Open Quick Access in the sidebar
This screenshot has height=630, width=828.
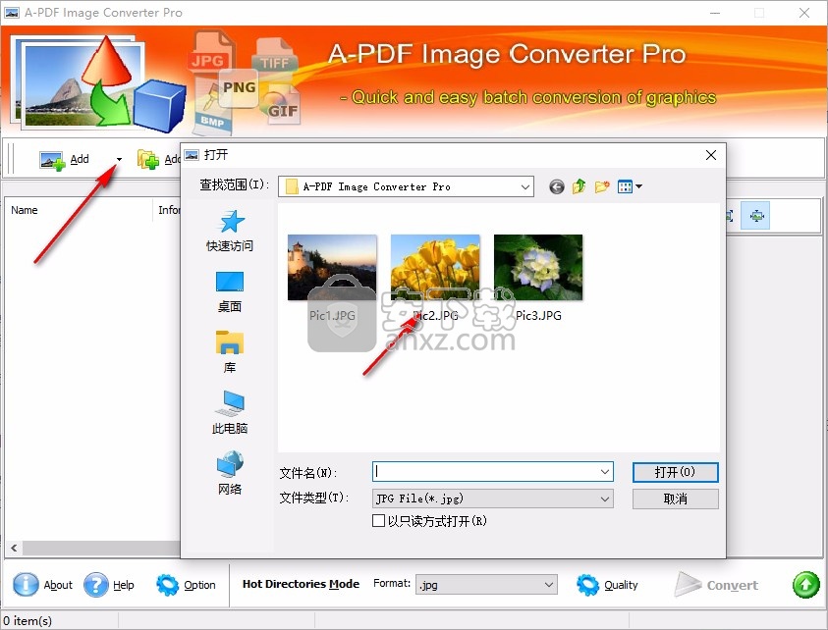[230, 232]
